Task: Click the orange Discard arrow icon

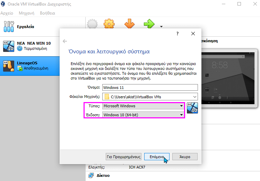Action: [x=129, y=25]
